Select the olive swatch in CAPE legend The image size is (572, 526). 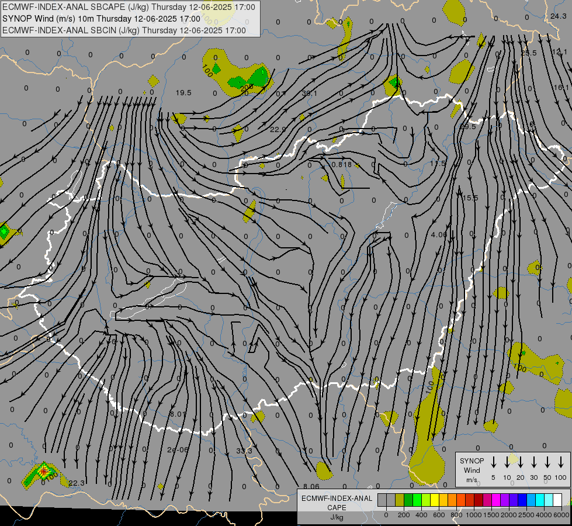tap(400, 500)
